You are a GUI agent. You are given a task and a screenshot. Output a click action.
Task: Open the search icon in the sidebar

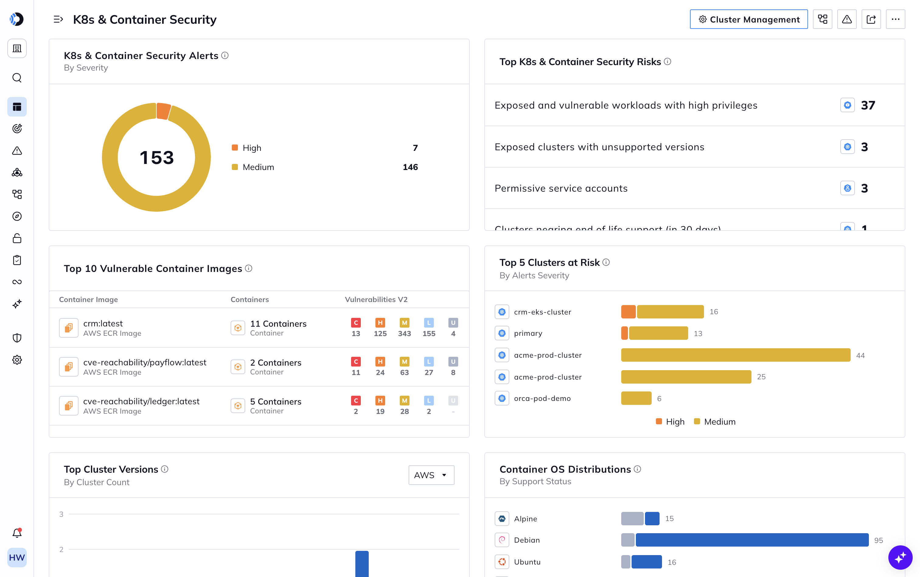coord(17,78)
